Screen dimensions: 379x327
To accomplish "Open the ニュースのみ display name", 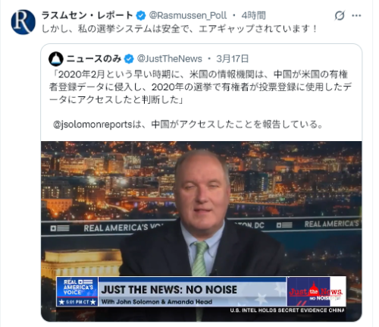I will pos(94,59).
